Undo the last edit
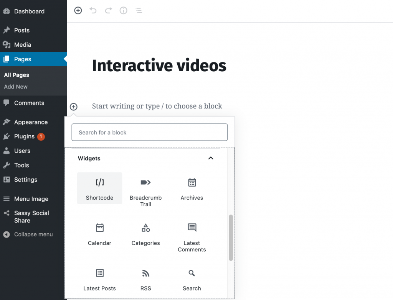 (93, 10)
